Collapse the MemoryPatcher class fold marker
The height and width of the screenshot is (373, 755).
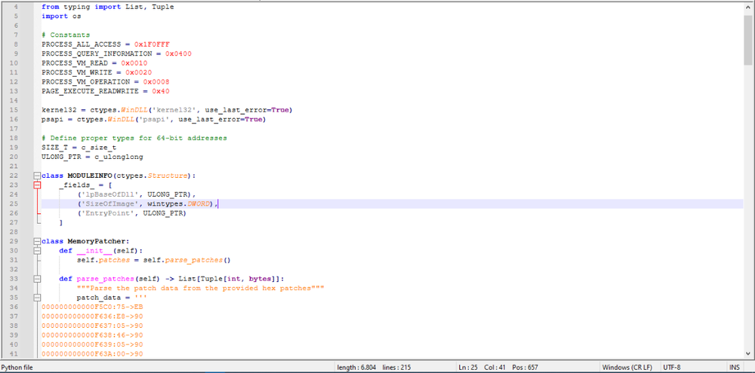click(35, 241)
